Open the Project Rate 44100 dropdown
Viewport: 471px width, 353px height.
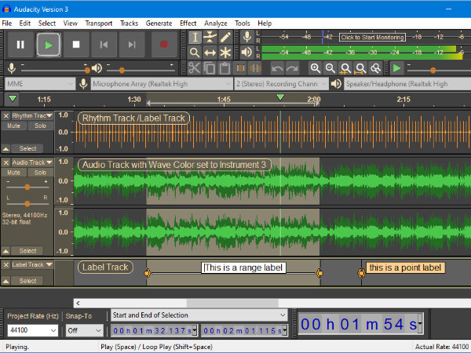(32, 330)
